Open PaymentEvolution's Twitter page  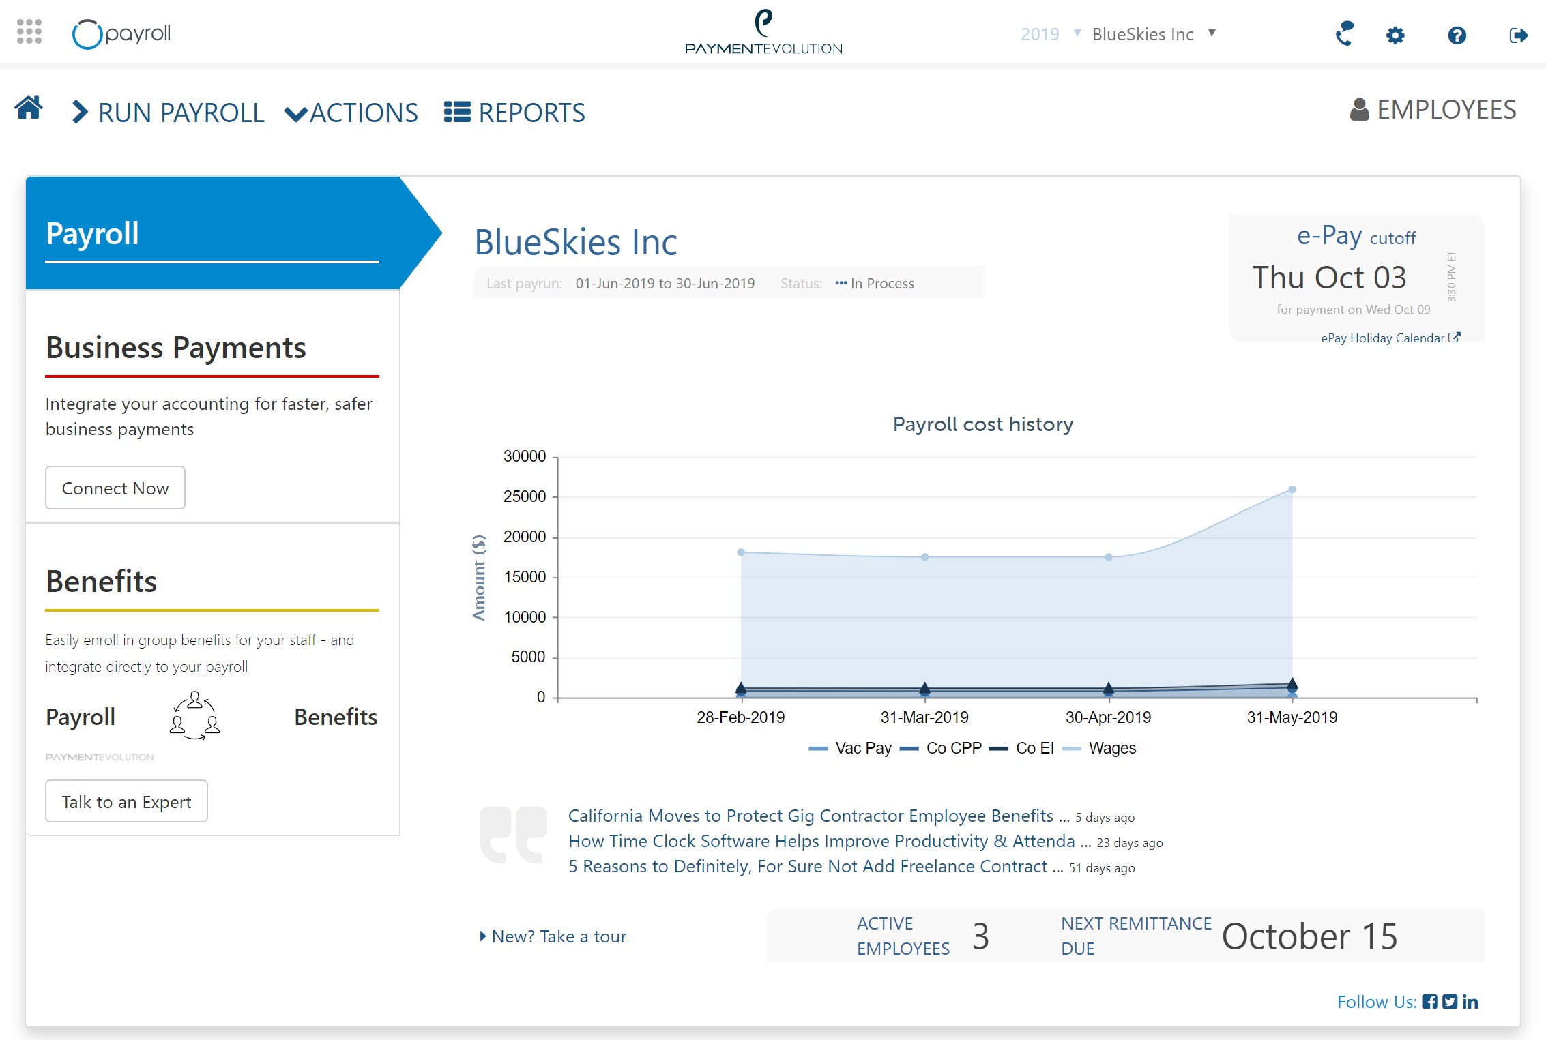1450,1001
